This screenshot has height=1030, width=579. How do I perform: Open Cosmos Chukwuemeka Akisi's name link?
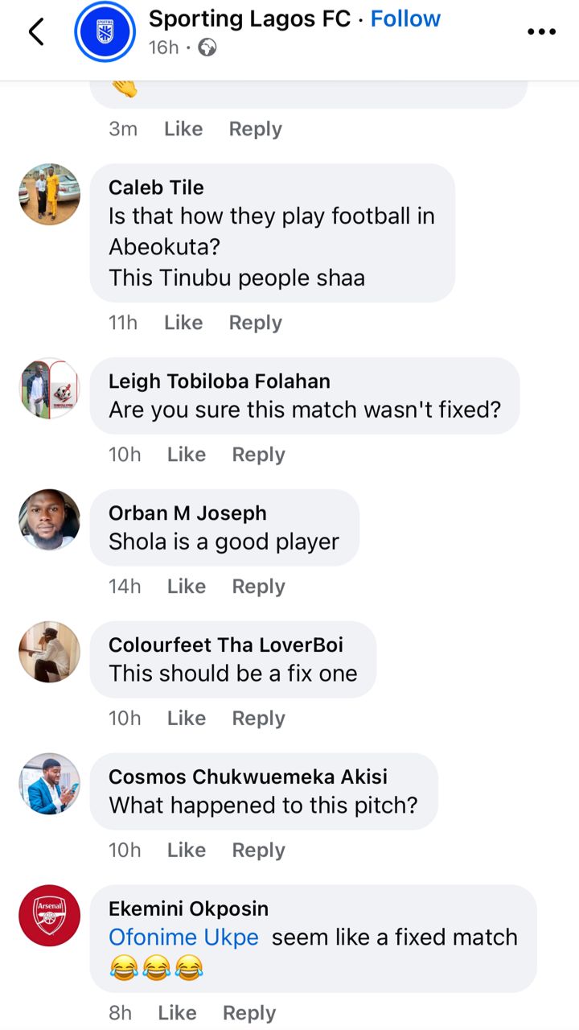(x=248, y=777)
